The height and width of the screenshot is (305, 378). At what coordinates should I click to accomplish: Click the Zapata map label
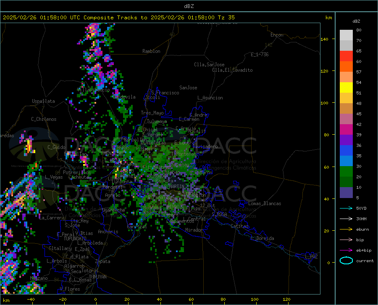pyautogui.click(x=103, y=261)
